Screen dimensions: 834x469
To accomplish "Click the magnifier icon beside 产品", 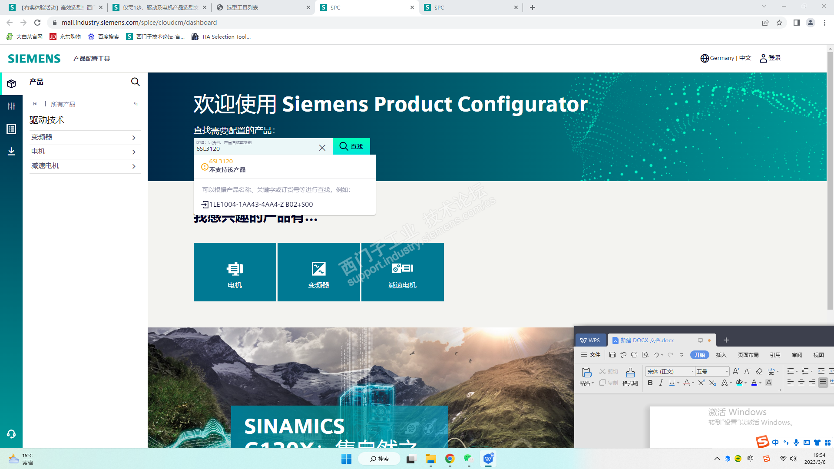I will 136,82.
